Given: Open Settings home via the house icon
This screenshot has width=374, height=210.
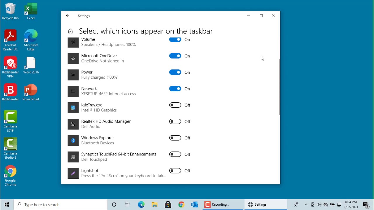Looking at the screenshot, I should 70,31.
